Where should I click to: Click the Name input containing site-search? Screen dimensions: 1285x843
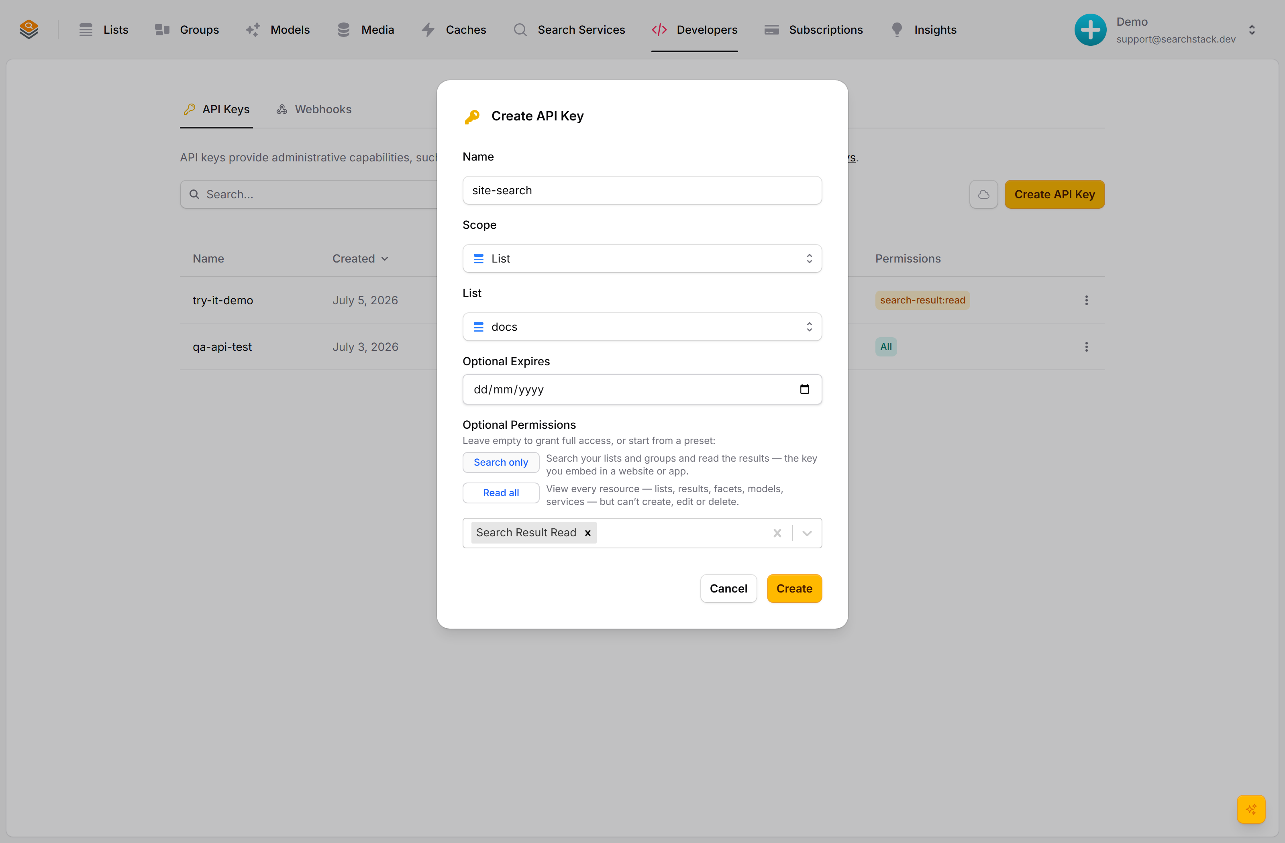pyautogui.click(x=642, y=190)
